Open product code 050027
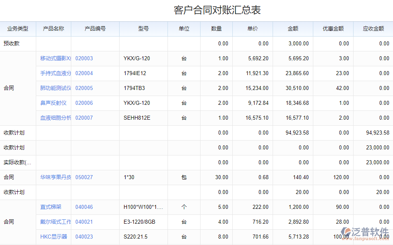This screenshot has height=245, width=393. coord(84,178)
